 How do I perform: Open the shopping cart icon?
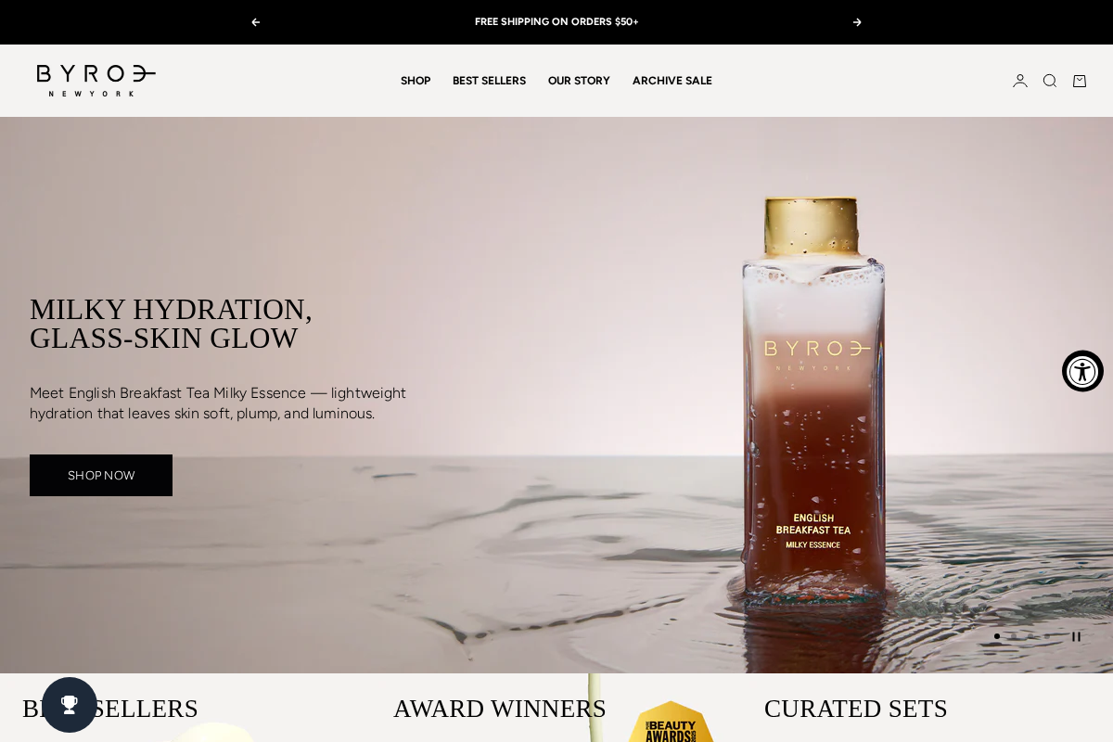pos(1080,81)
